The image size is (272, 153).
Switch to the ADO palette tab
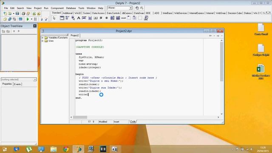point(157,13)
